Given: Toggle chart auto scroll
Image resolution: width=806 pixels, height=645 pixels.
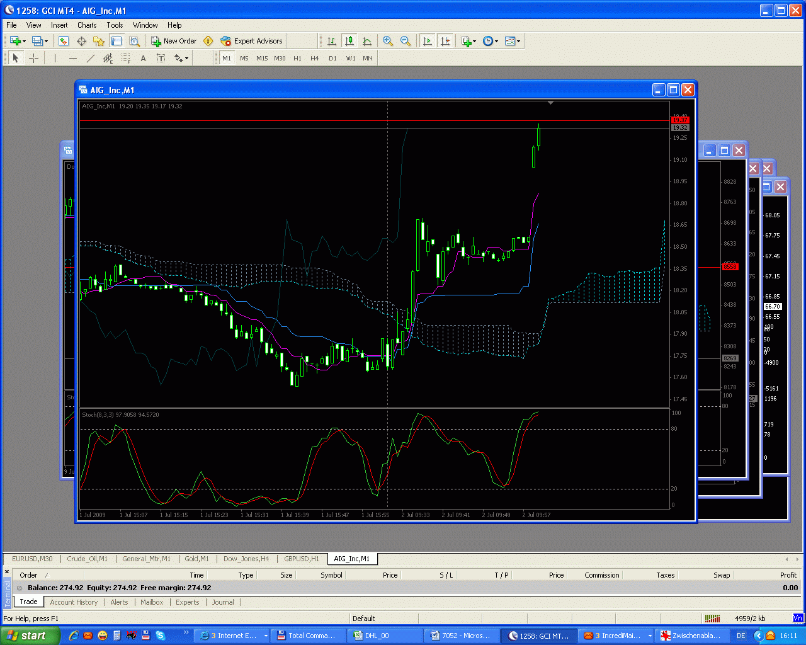Looking at the screenshot, I should tap(428, 41).
